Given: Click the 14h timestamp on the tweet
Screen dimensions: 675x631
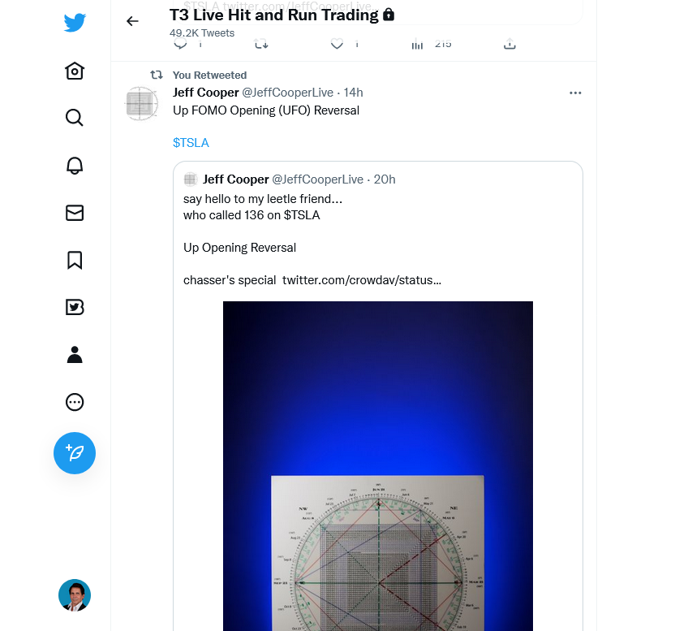Looking at the screenshot, I should 353,93.
